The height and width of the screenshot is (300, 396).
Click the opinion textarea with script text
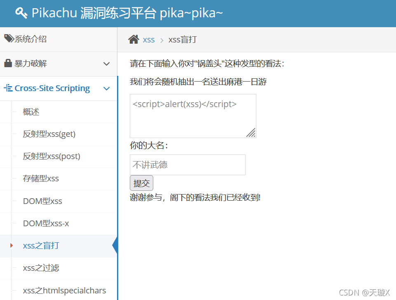[x=193, y=116]
